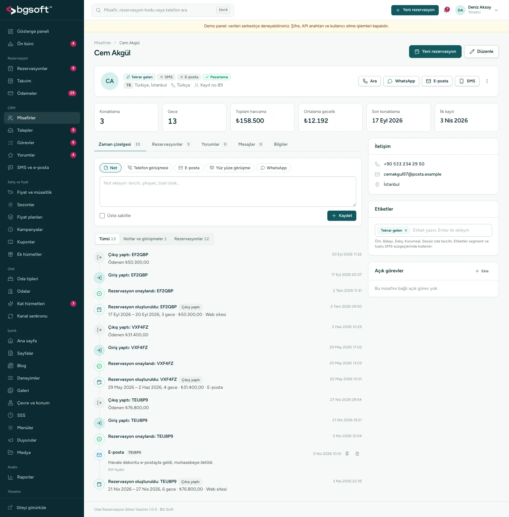Click the header WhatsApp contact button
The image size is (509, 517).
coord(401,81)
